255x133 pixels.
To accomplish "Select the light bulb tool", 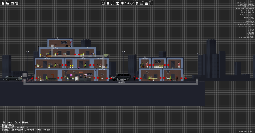I will [x=137, y=3].
